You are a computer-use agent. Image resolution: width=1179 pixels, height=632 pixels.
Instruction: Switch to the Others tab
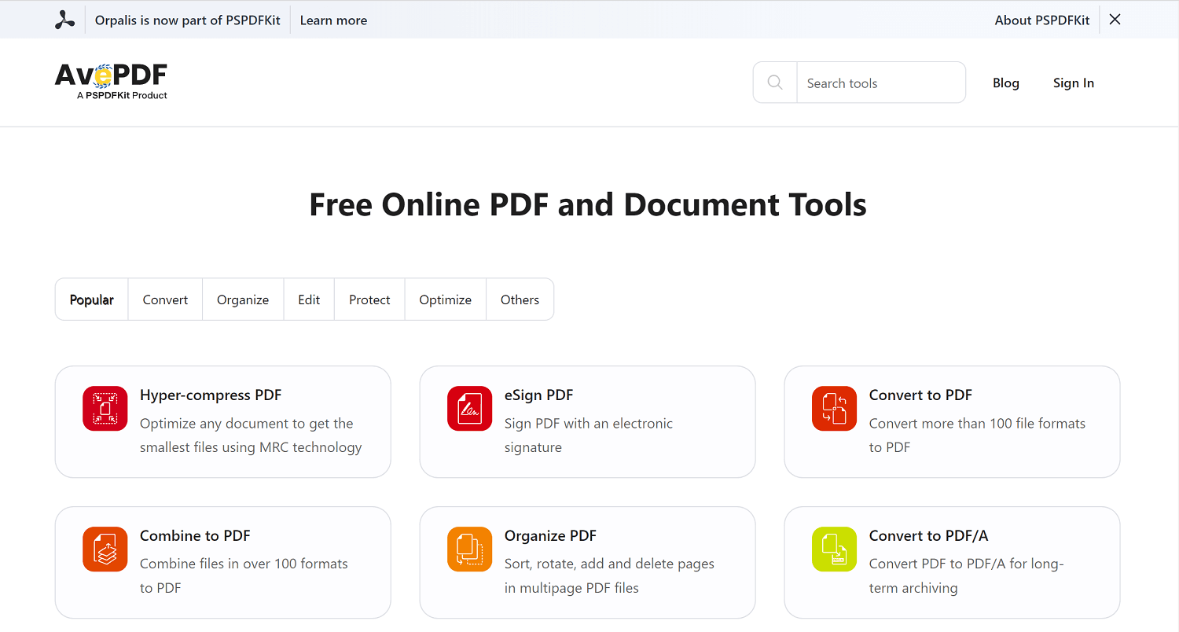click(520, 299)
